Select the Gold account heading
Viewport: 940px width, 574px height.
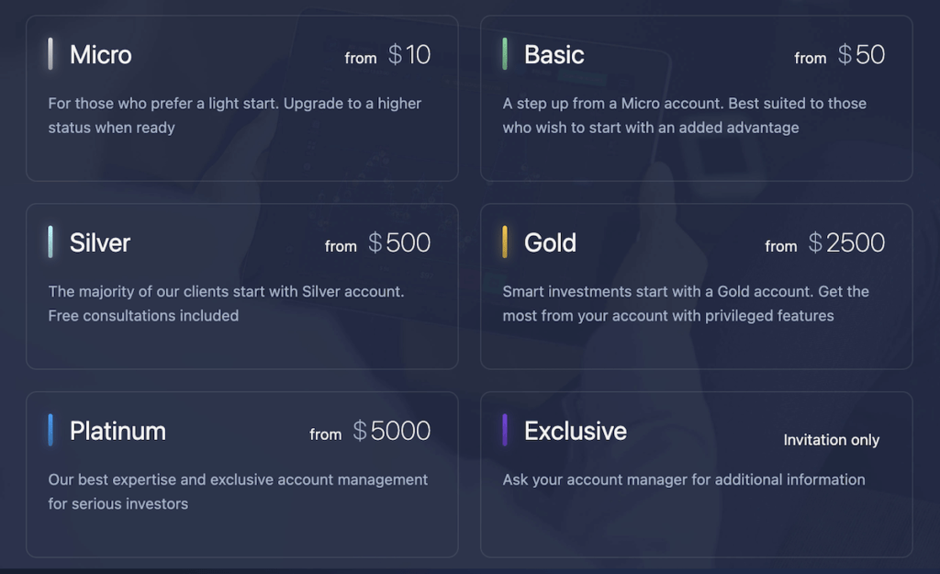coord(550,242)
